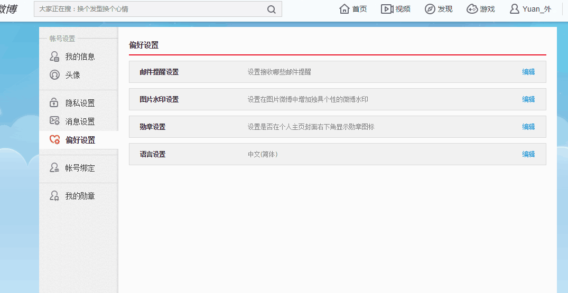Click the 偏好设置 heart gear icon

click(55, 139)
